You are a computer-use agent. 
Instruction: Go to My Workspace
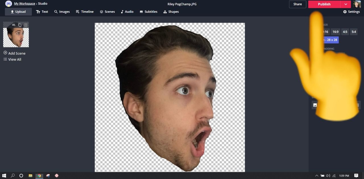click(24, 4)
